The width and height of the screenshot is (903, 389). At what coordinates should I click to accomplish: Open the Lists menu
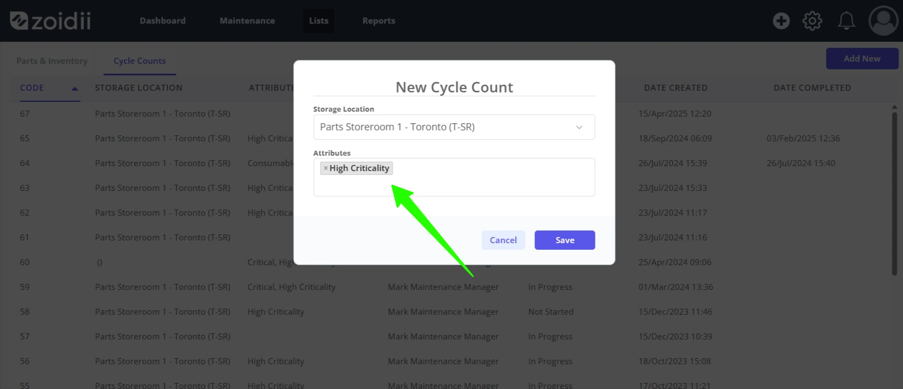tap(318, 21)
